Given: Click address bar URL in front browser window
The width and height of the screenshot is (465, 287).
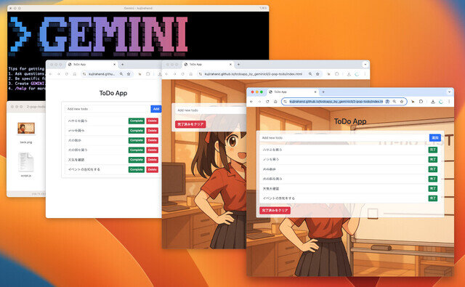Looking at the screenshot, I should point(336,102).
